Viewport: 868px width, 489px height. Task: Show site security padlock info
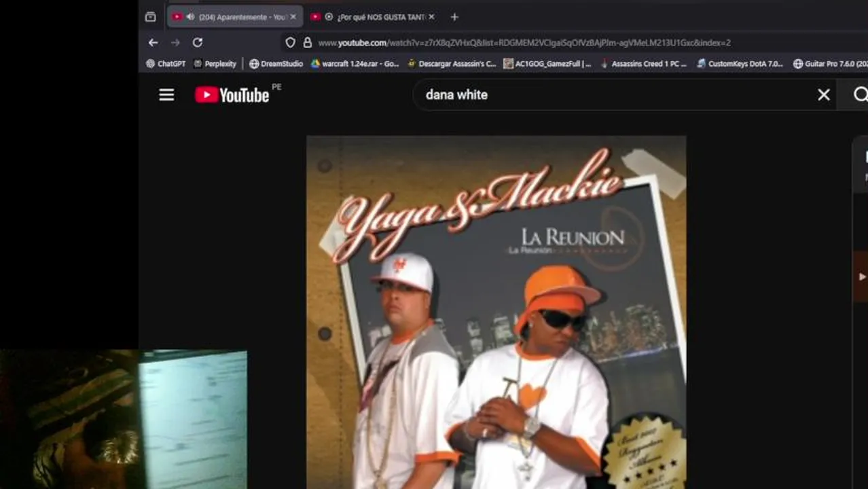tap(307, 43)
